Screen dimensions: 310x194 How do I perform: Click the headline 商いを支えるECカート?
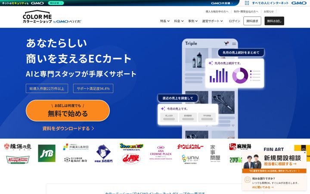pos(79,59)
